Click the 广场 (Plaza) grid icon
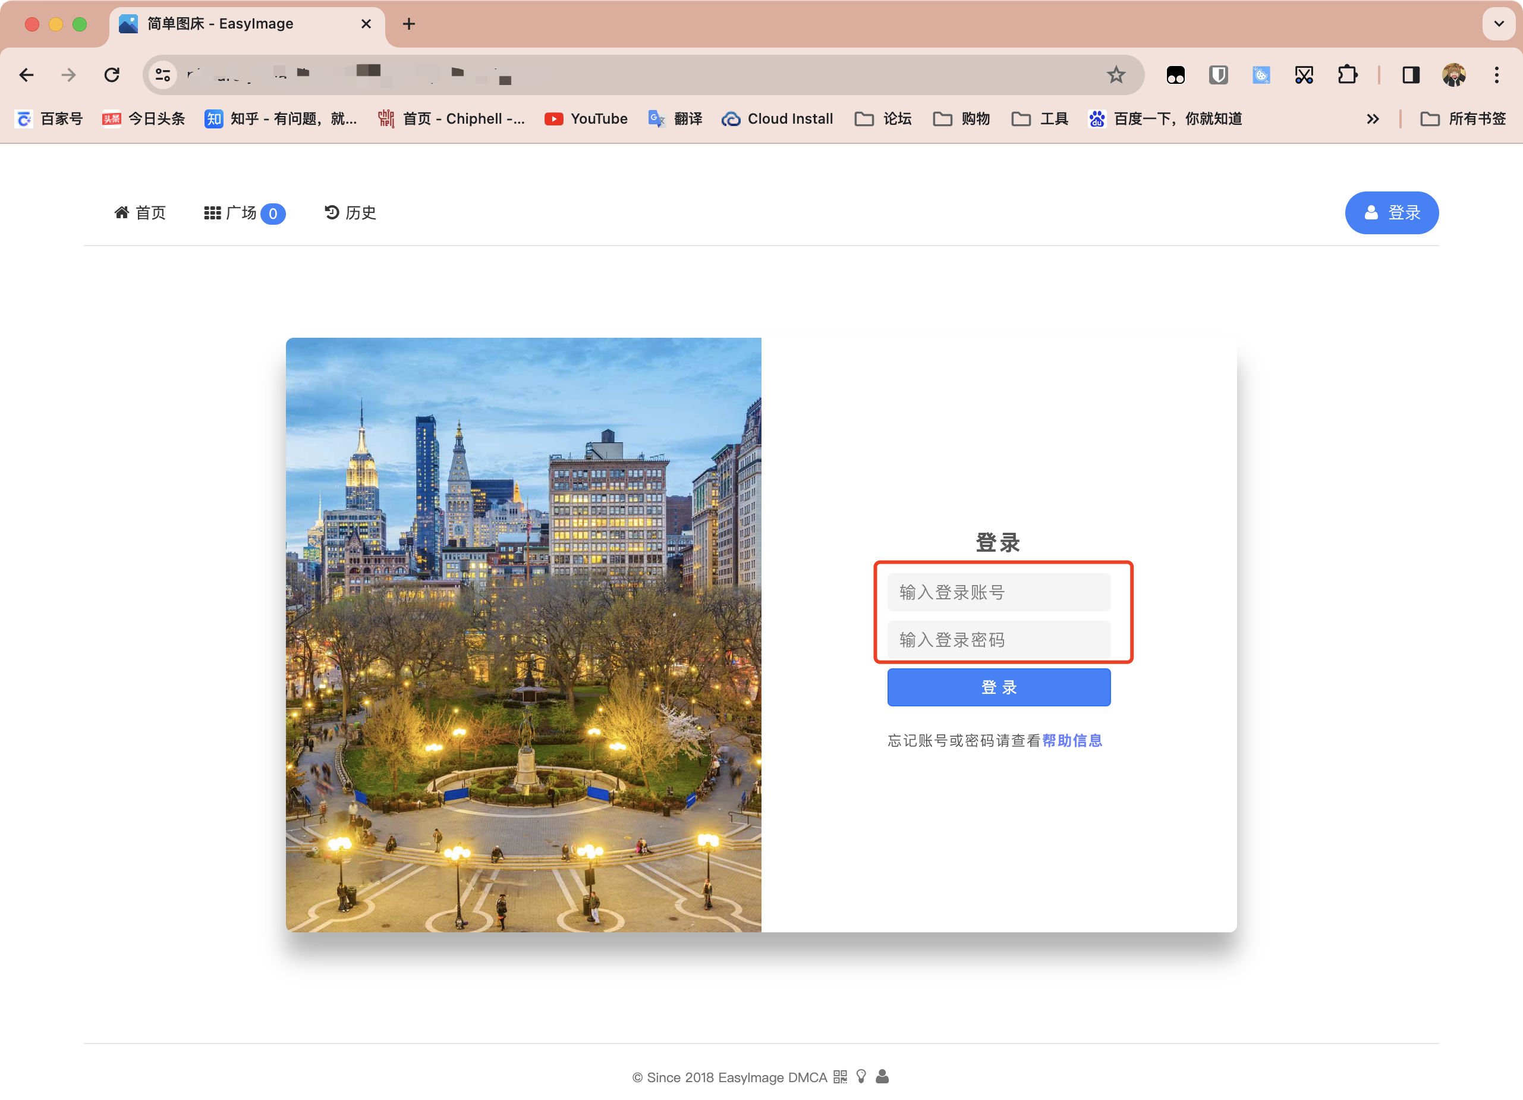 click(x=212, y=213)
